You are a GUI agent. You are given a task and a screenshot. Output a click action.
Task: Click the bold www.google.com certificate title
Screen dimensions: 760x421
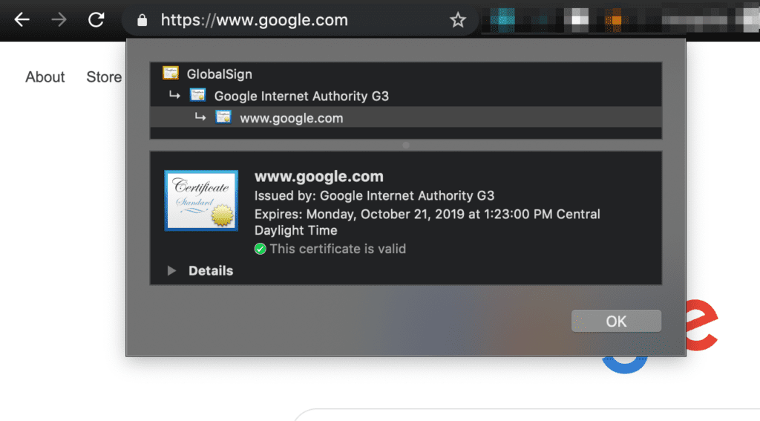pos(318,177)
